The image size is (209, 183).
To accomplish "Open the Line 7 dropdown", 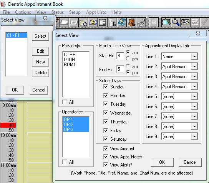I will (x=194, y=116).
